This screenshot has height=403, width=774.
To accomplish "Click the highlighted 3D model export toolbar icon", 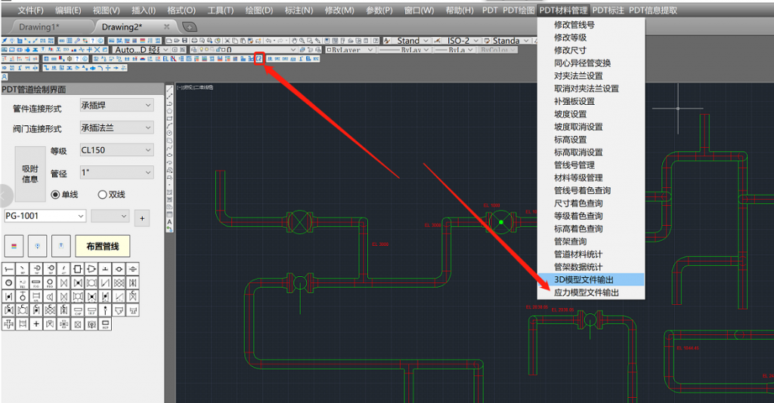I will click(259, 58).
